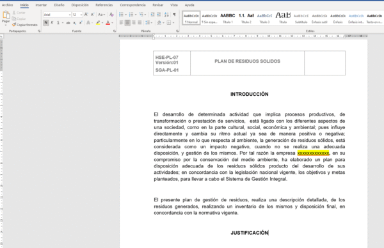
Task: Apply the yellow highlighter pen
Action: (98, 23)
